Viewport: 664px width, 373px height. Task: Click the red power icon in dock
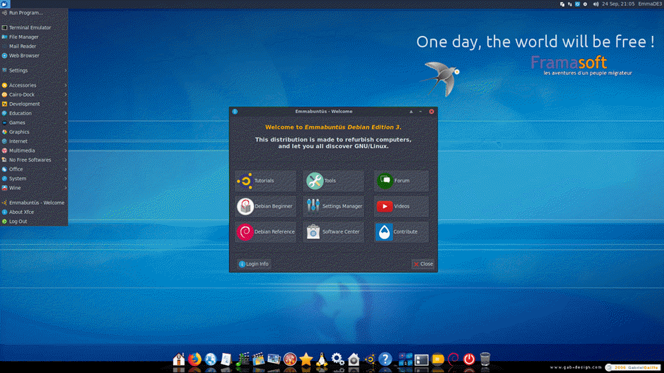[469, 359]
